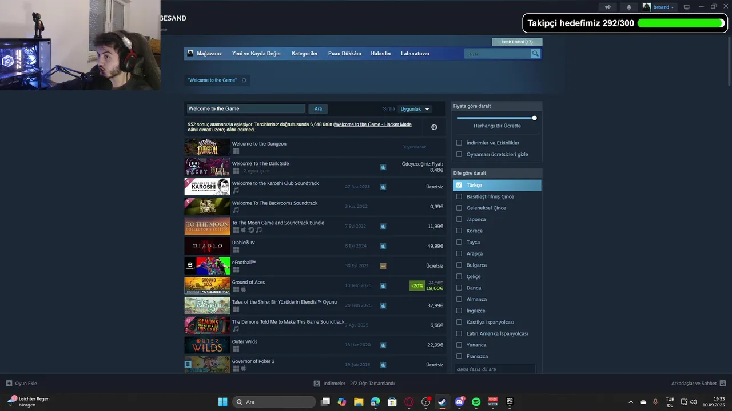Switch to the Steam taskbar icon
Screen dimensions: 732x411
[442, 402]
